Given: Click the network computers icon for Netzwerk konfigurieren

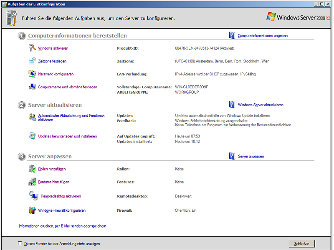Looking at the screenshot, I should pos(32,74).
